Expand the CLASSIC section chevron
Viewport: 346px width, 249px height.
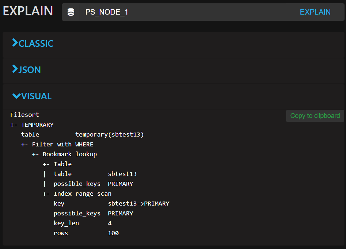(x=15, y=43)
